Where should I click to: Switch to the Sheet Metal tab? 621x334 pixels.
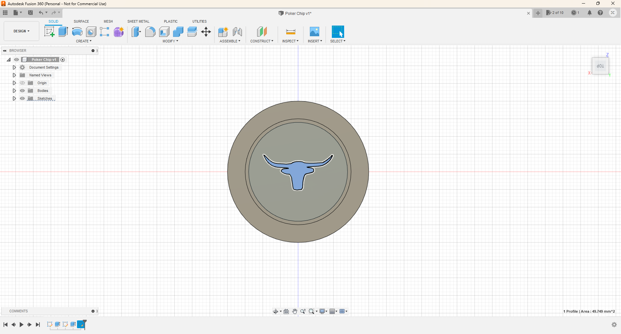click(x=138, y=21)
